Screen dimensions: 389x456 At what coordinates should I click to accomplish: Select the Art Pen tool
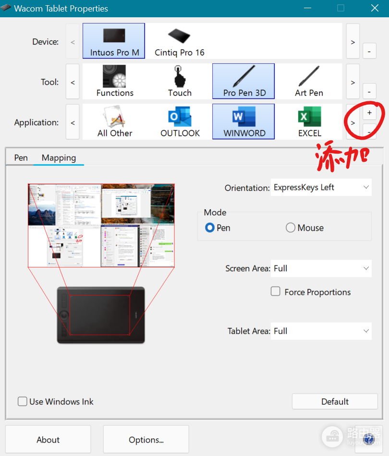309,82
